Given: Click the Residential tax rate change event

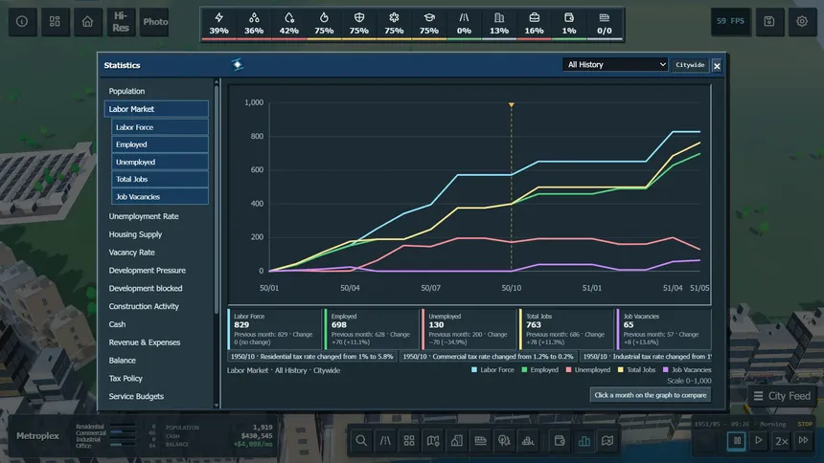Looking at the screenshot, I should pyautogui.click(x=312, y=356).
